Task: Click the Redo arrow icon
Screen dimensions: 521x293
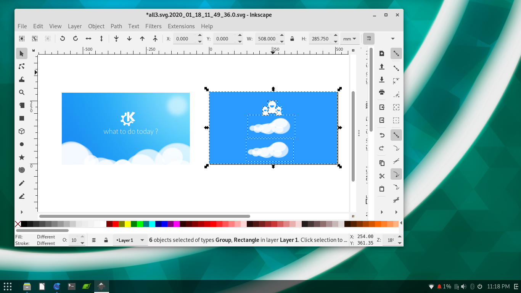Action: [x=382, y=148]
